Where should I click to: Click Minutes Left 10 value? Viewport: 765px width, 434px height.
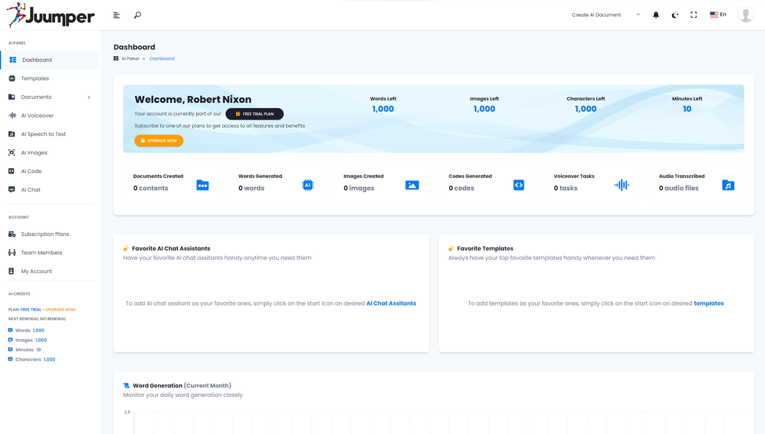[x=687, y=109]
